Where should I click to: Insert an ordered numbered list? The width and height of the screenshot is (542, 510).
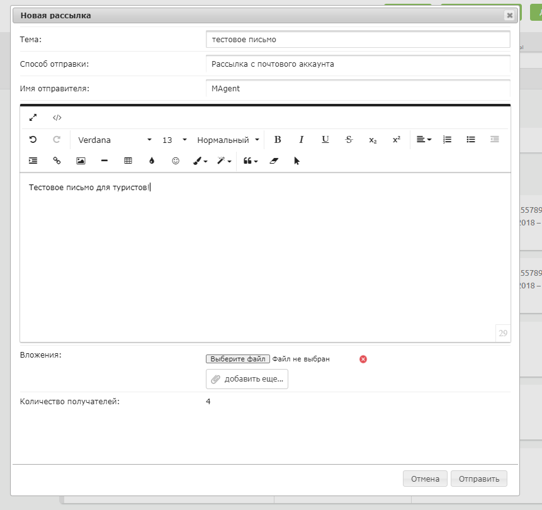[447, 140]
